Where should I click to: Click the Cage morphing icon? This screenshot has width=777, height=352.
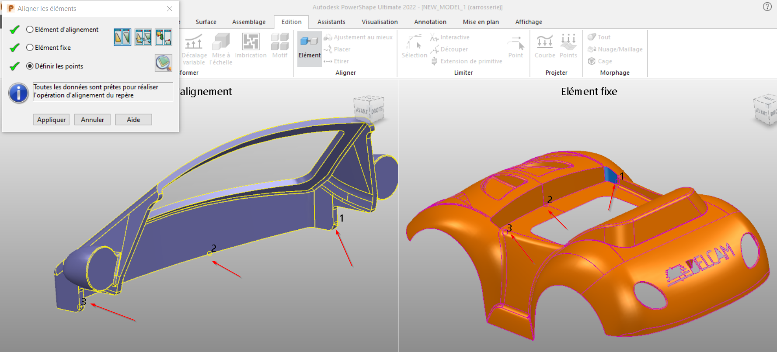click(x=600, y=61)
